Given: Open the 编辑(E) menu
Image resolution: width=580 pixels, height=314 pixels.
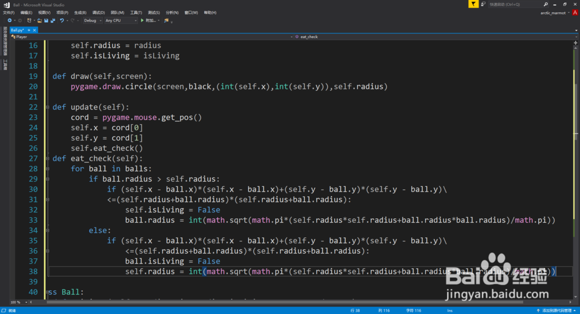Looking at the screenshot, I should tap(26, 13).
